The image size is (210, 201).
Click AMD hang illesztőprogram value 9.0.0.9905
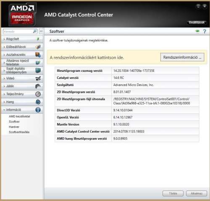tap(120, 138)
